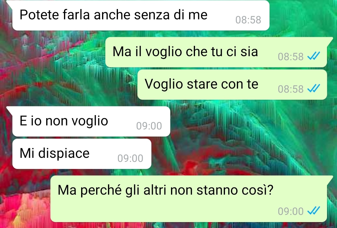Tap blue read ticks on 'Ma il voglio che tu ci sia'
Screen dimensions: 337x228
tap(314, 56)
